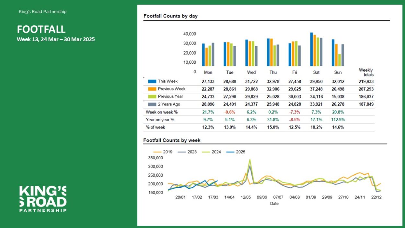Click the 'Year on year %' row label
Image resolution: width=405 pixels, height=228 pixels.
(160, 120)
